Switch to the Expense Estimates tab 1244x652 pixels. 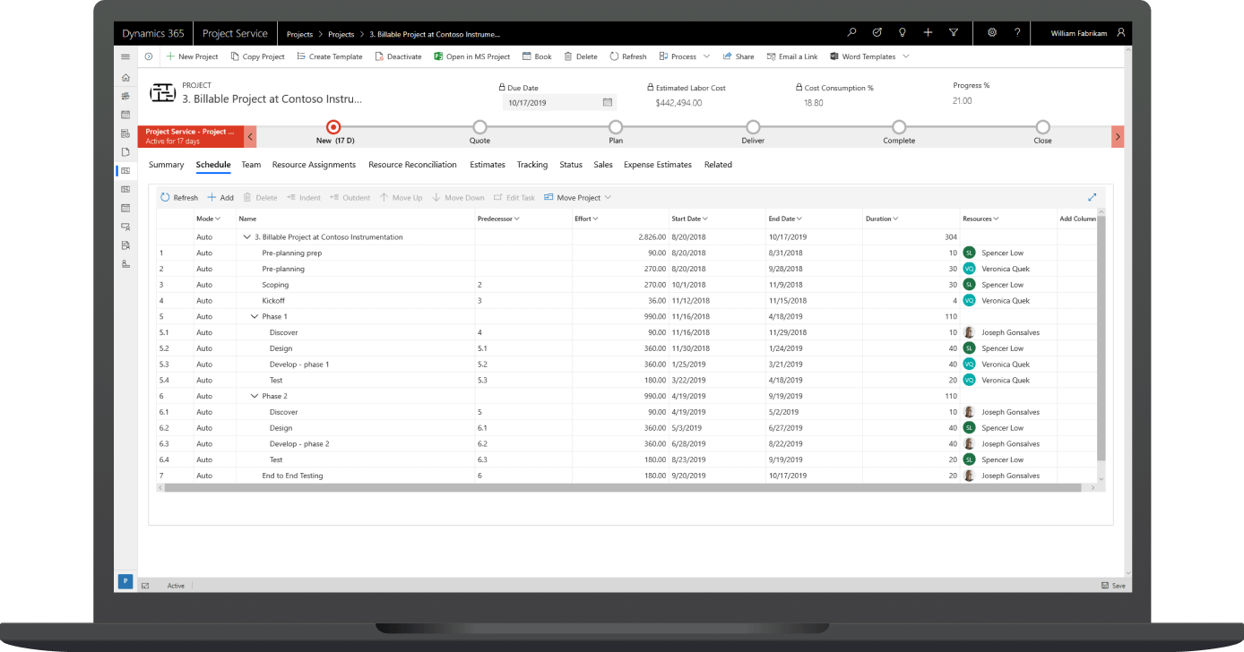click(658, 165)
